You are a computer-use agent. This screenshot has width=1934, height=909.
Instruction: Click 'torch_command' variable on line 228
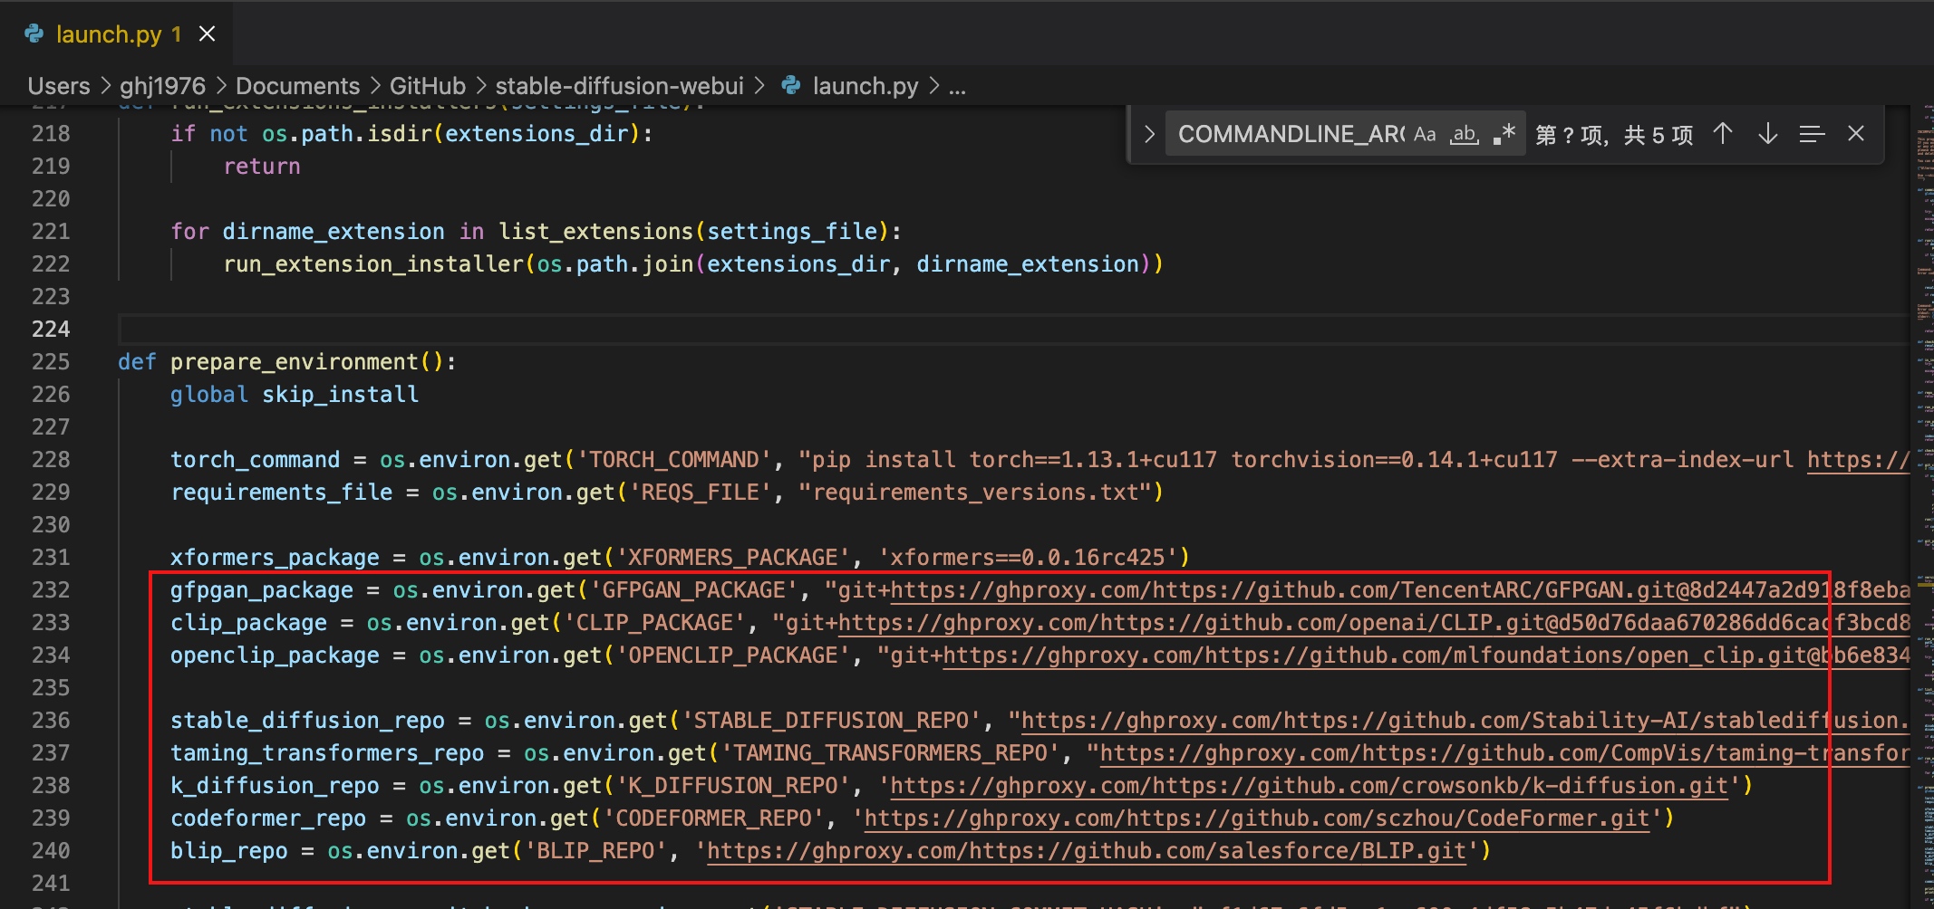coord(255,460)
